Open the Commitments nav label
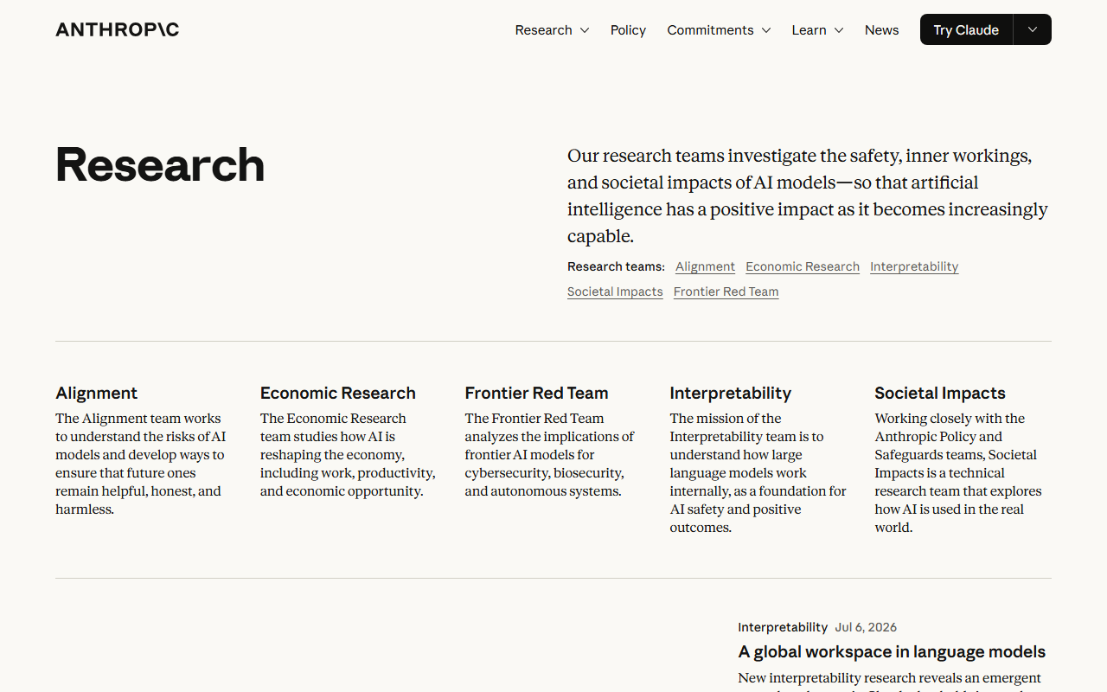This screenshot has height=692, width=1107. (710, 30)
